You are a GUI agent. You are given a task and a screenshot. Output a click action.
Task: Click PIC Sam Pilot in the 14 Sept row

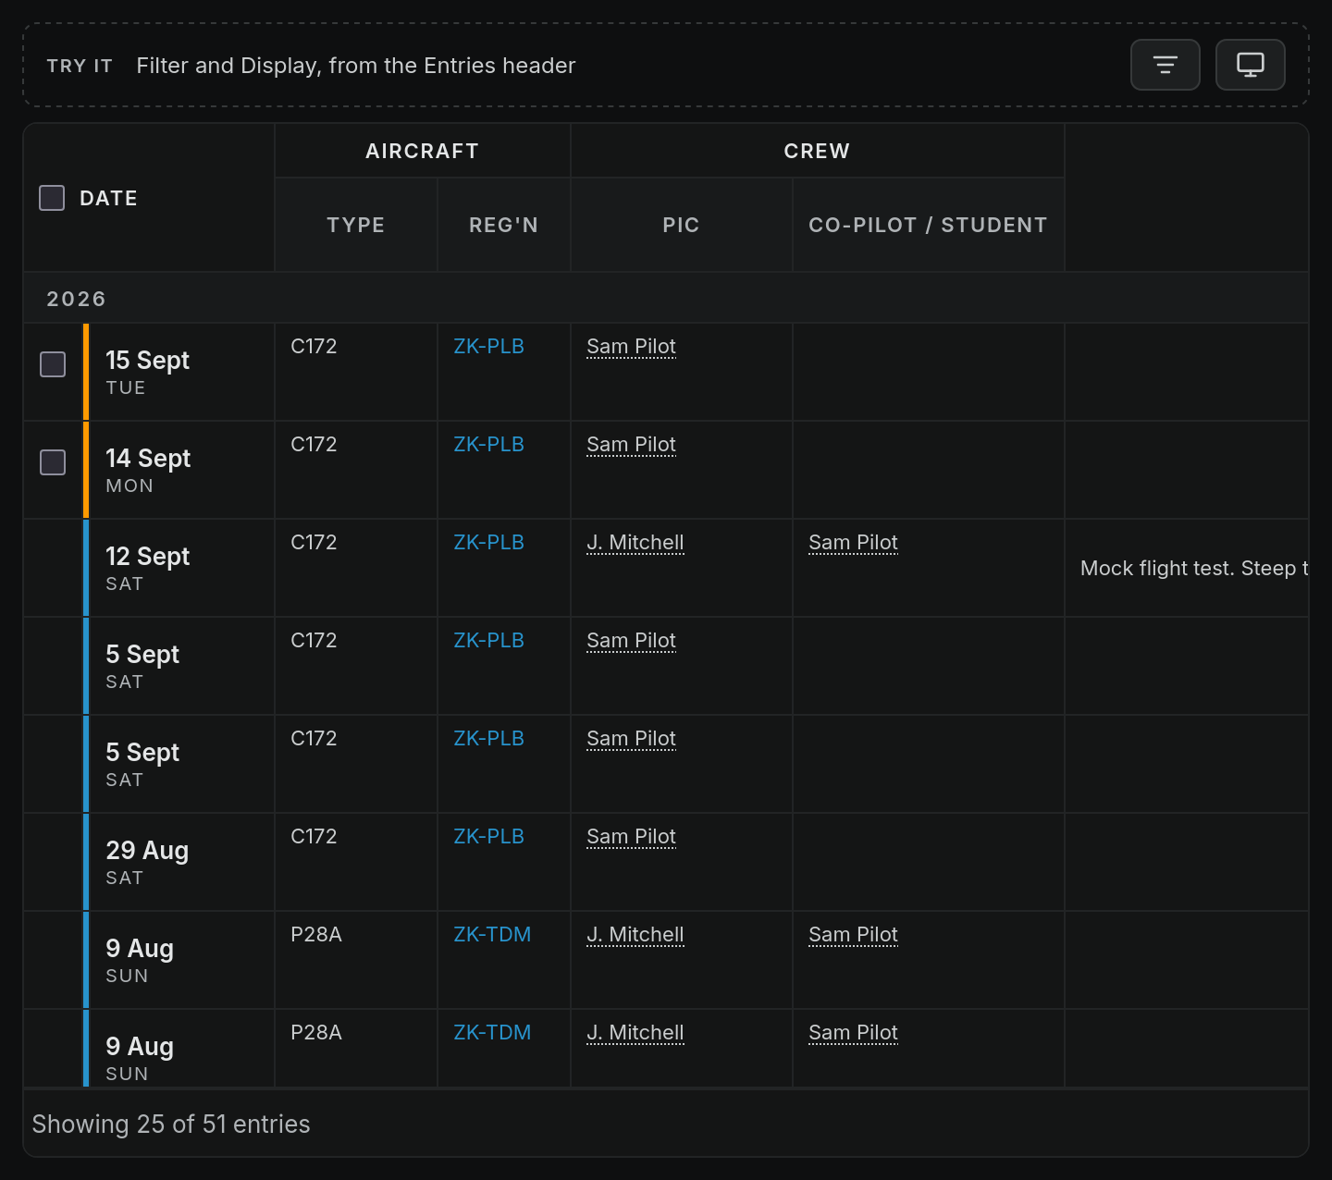(x=631, y=444)
